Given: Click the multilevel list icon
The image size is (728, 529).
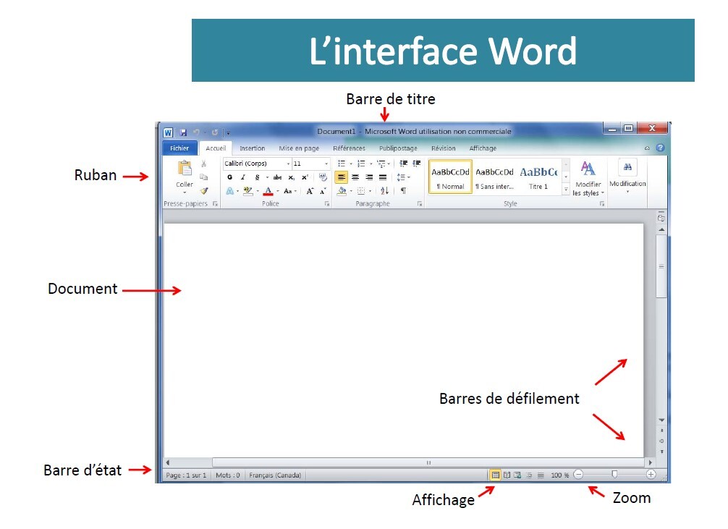Looking at the screenshot, I should [381, 164].
